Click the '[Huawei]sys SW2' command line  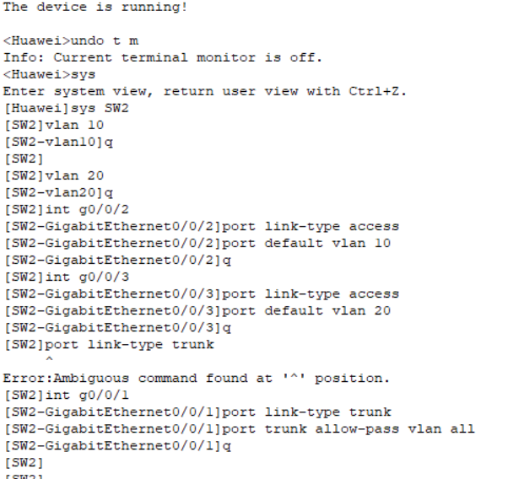click(67, 109)
